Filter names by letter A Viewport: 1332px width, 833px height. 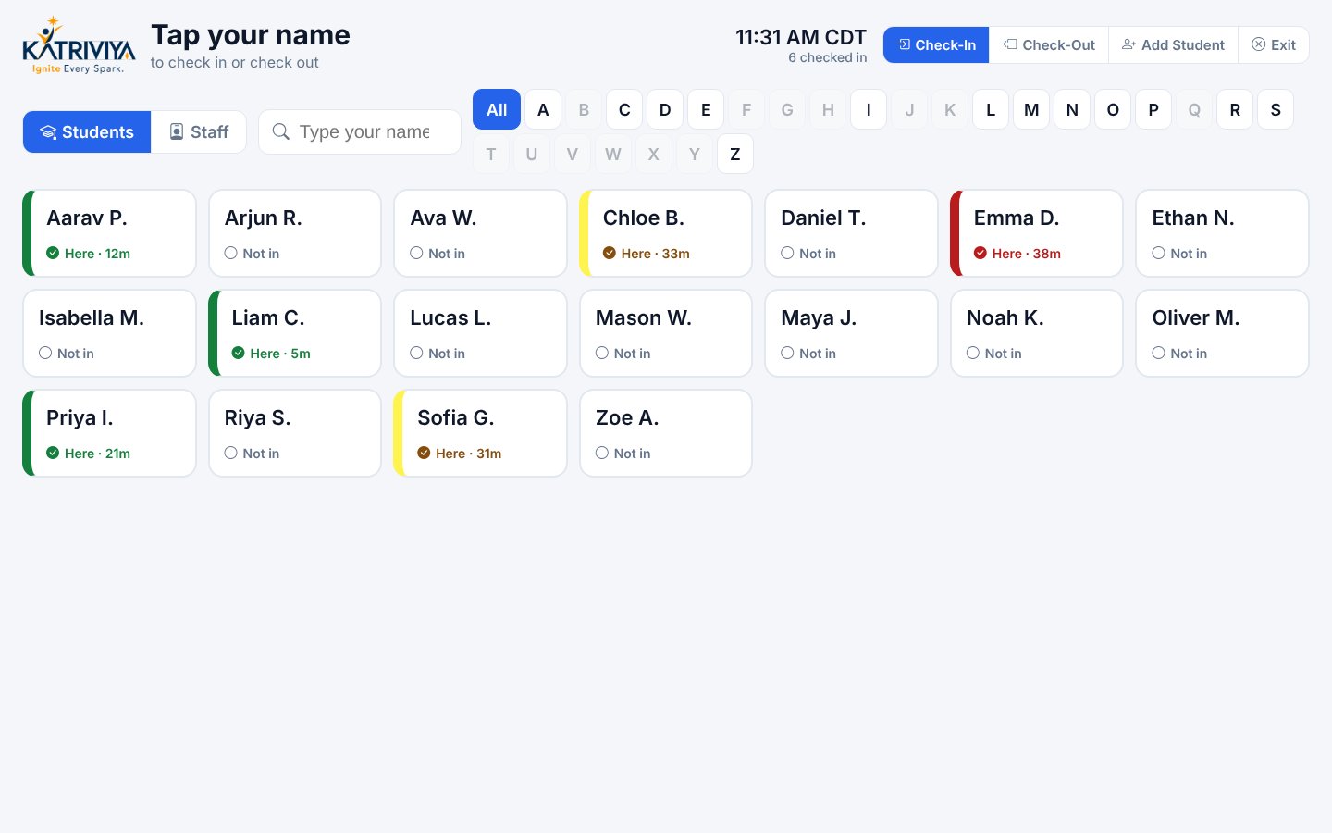543,109
